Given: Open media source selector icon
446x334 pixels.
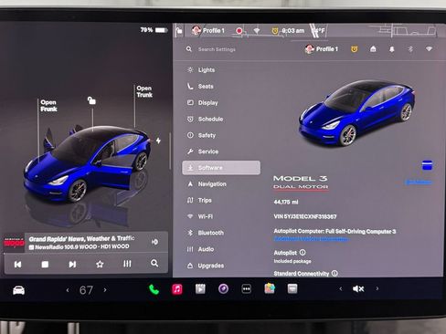Looking at the screenshot, I should coord(154,242).
